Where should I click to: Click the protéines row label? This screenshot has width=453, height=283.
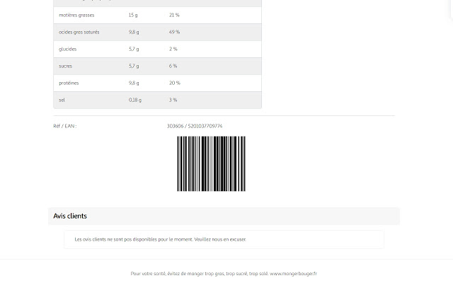tap(69, 83)
